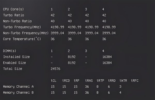The height and width of the screenshot is (100, 155).
Task: Click the tRFC column header
Action: 135,81
